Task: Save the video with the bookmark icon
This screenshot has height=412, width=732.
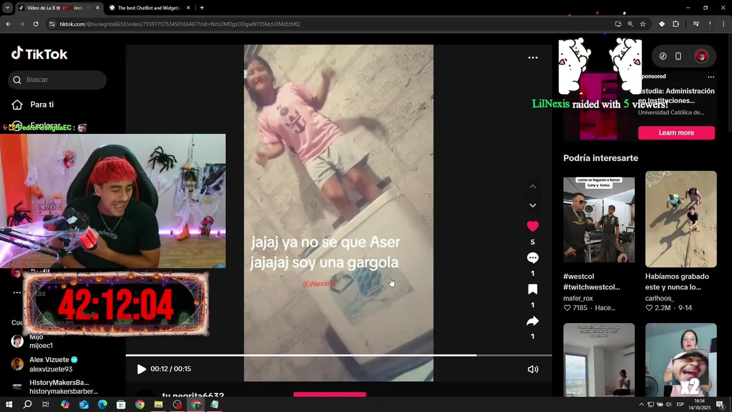Action: (x=532, y=289)
